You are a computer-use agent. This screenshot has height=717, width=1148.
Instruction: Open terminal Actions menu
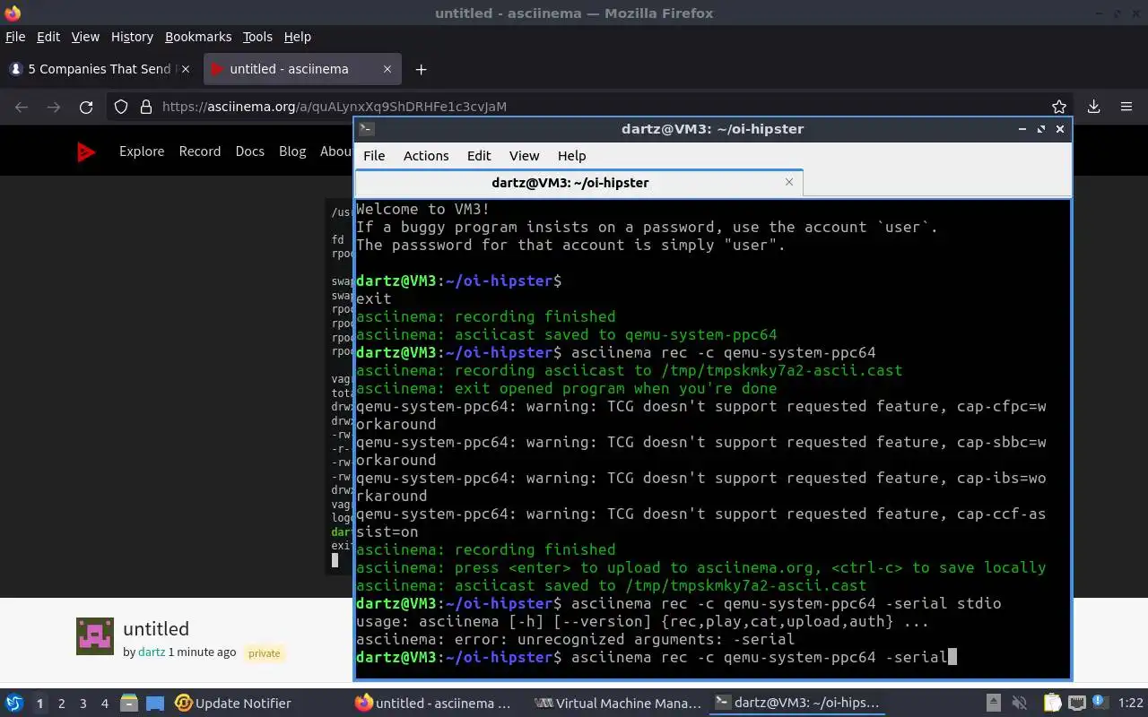(x=426, y=156)
